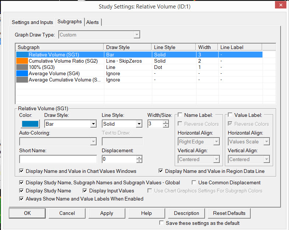Screen dimensions: 289x230
Task: Click the Short Name text field
Action: [58, 159]
